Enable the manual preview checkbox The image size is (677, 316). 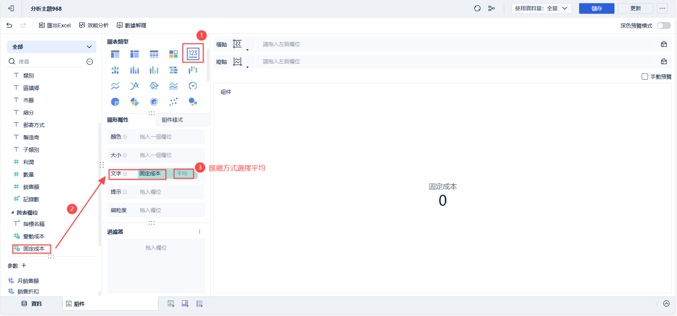click(x=645, y=77)
